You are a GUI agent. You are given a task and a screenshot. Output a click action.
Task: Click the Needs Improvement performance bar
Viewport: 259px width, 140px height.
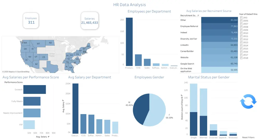coord(32,113)
